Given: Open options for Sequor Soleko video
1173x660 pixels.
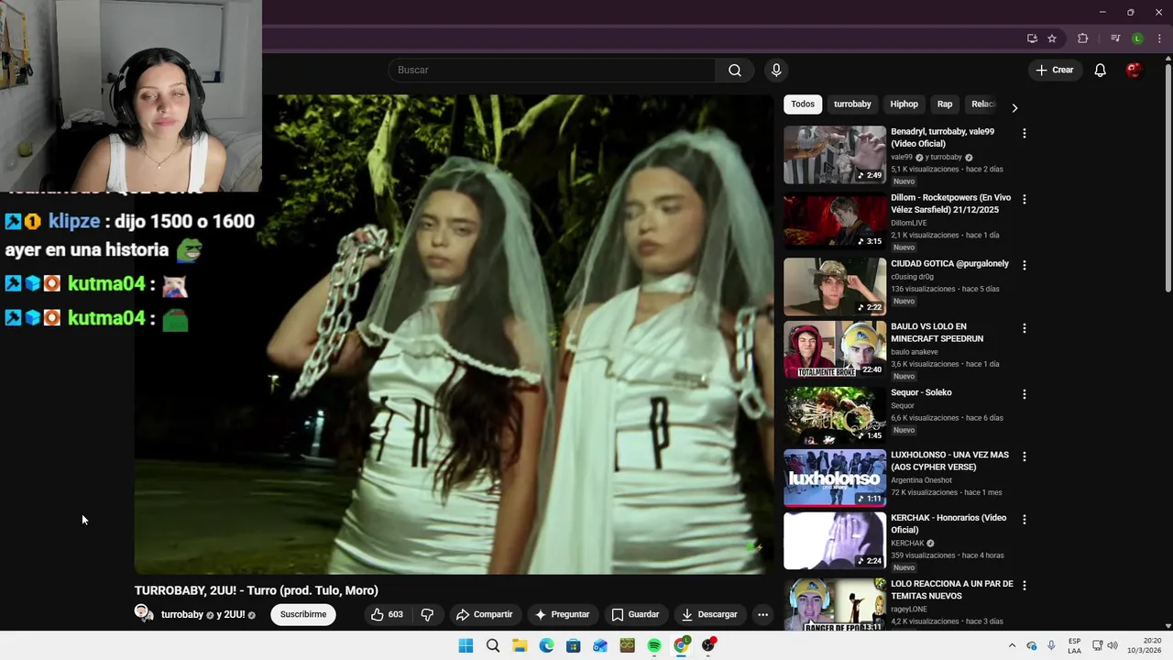Looking at the screenshot, I should click(x=1024, y=394).
